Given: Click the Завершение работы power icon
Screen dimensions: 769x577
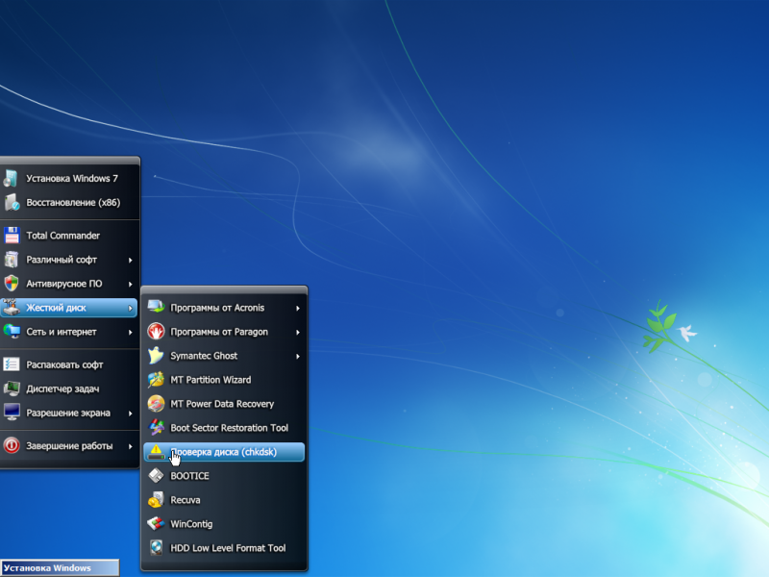Looking at the screenshot, I should pyautogui.click(x=11, y=445).
